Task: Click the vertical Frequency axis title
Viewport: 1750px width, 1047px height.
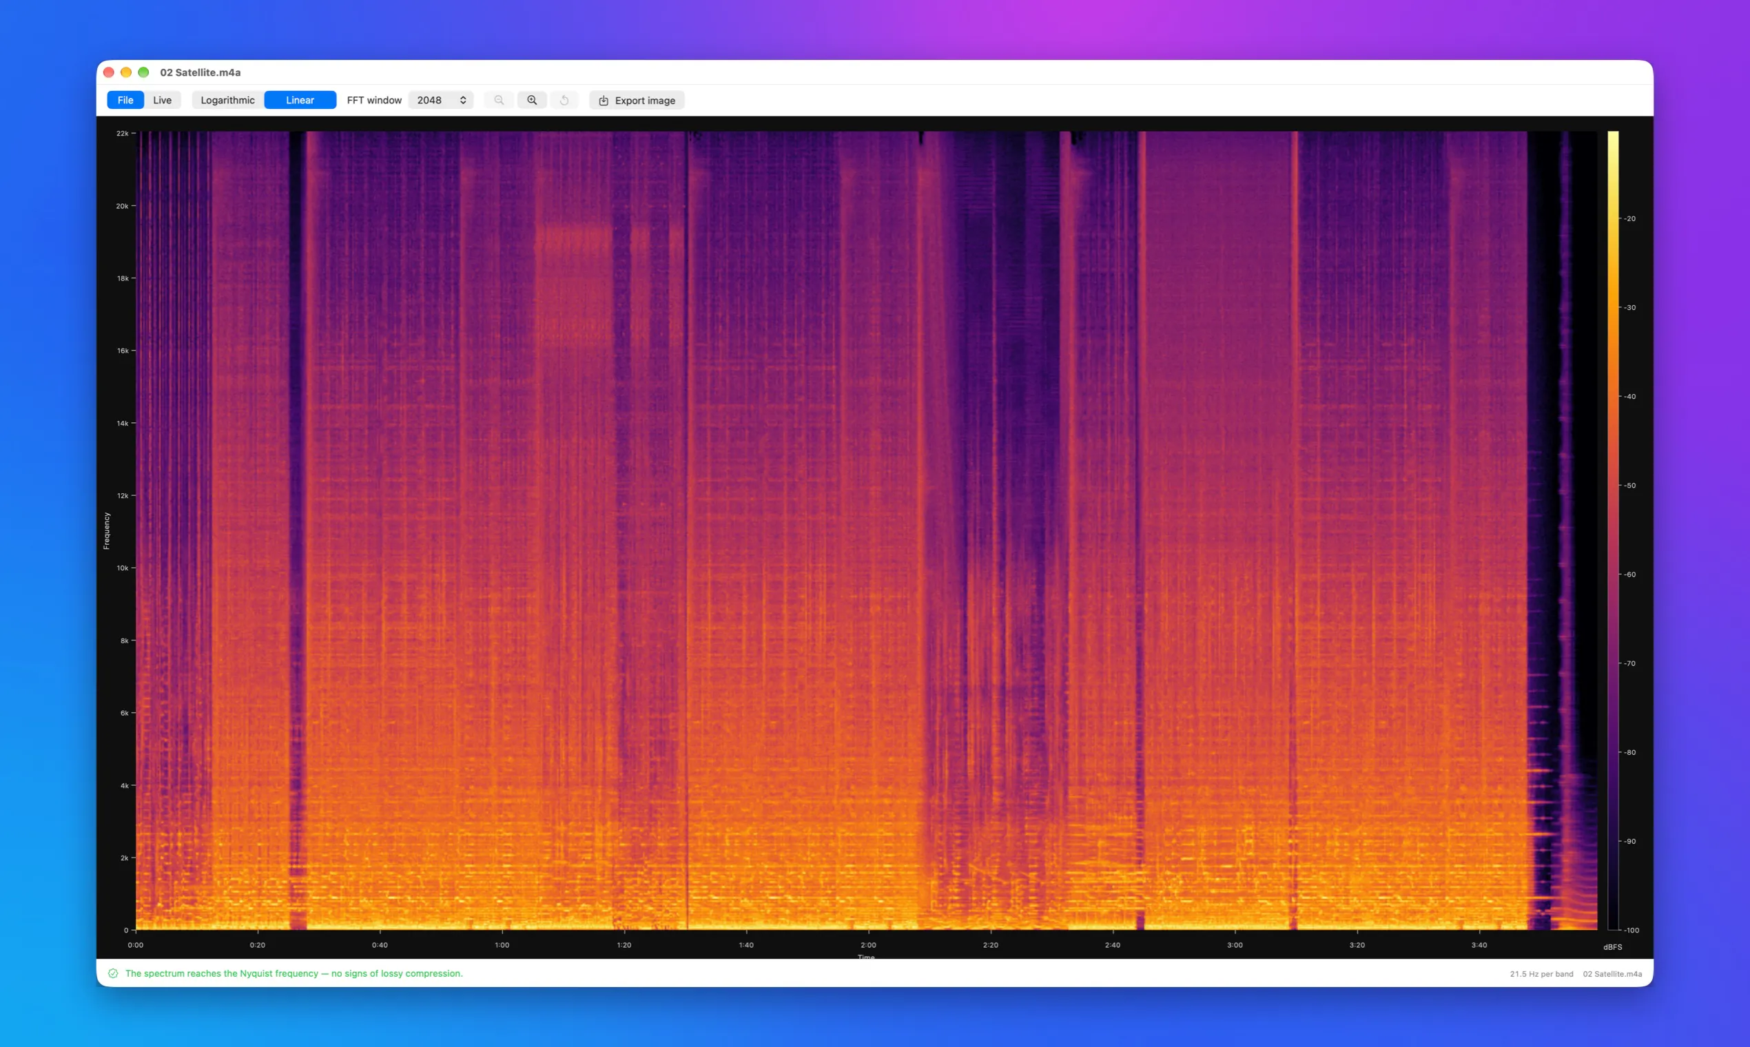Action: (107, 530)
